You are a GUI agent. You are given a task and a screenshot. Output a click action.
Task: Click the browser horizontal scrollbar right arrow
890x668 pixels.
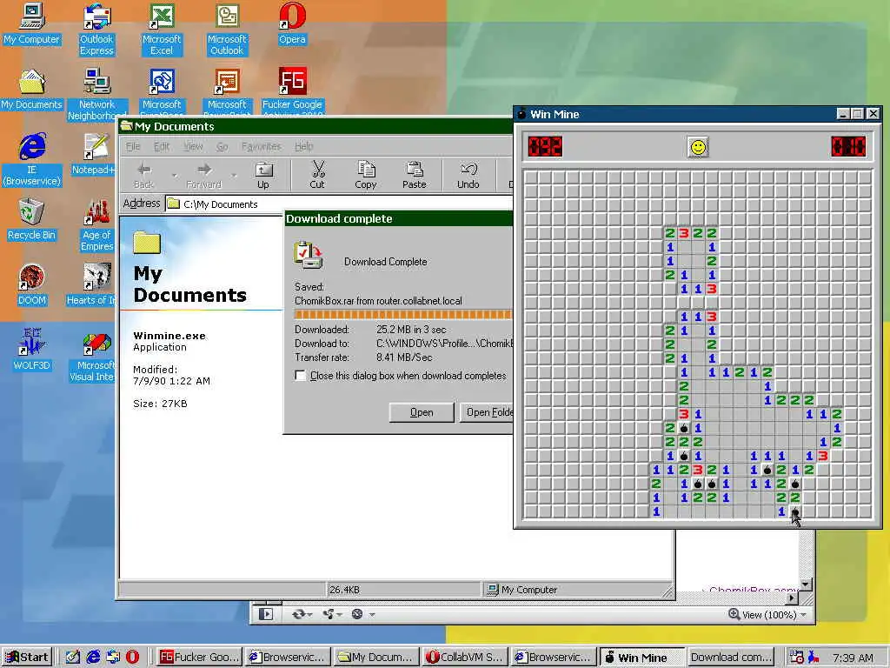pos(793,598)
